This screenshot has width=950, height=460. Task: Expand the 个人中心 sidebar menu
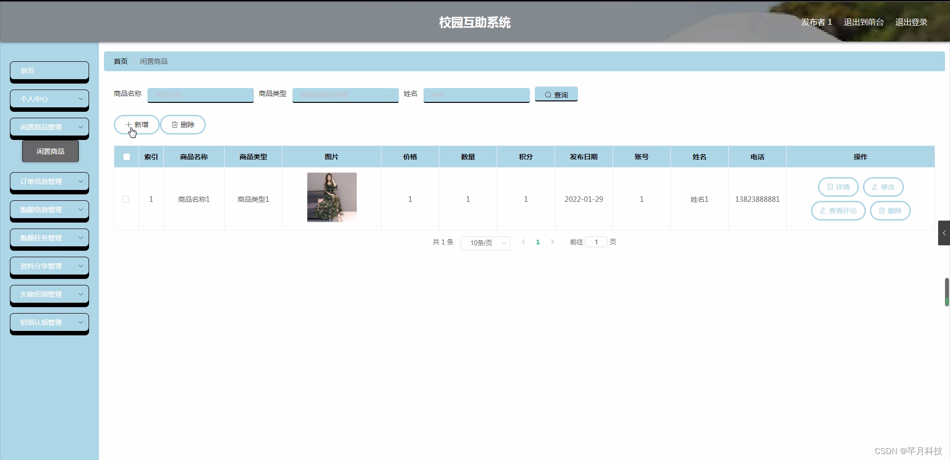click(x=49, y=99)
